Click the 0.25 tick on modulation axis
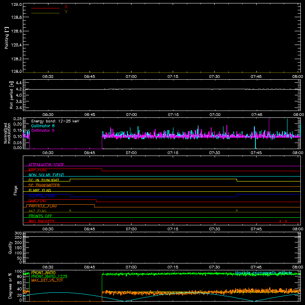This screenshot has height=305, width=305. tap(18, 119)
